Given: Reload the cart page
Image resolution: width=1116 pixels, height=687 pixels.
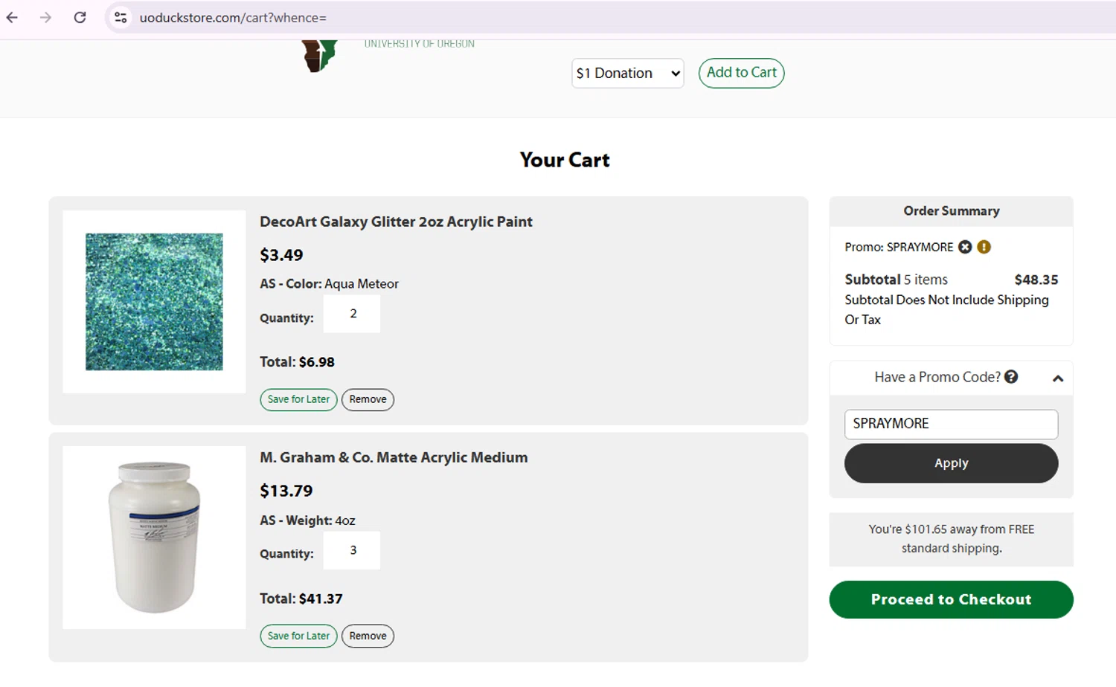Looking at the screenshot, I should click(80, 17).
